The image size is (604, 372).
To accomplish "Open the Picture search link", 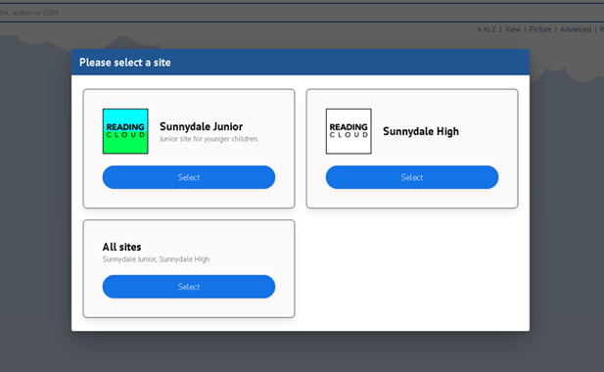I will point(540,29).
